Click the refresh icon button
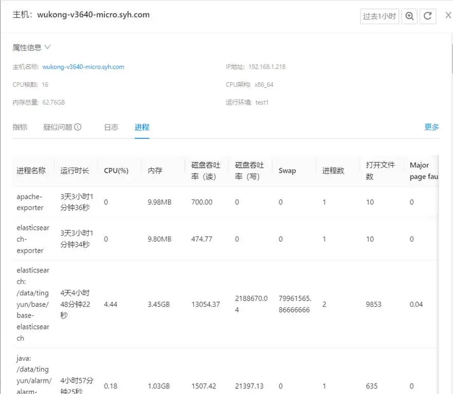Image resolution: width=453 pixels, height=394 pixels. [x=427, y=16]
